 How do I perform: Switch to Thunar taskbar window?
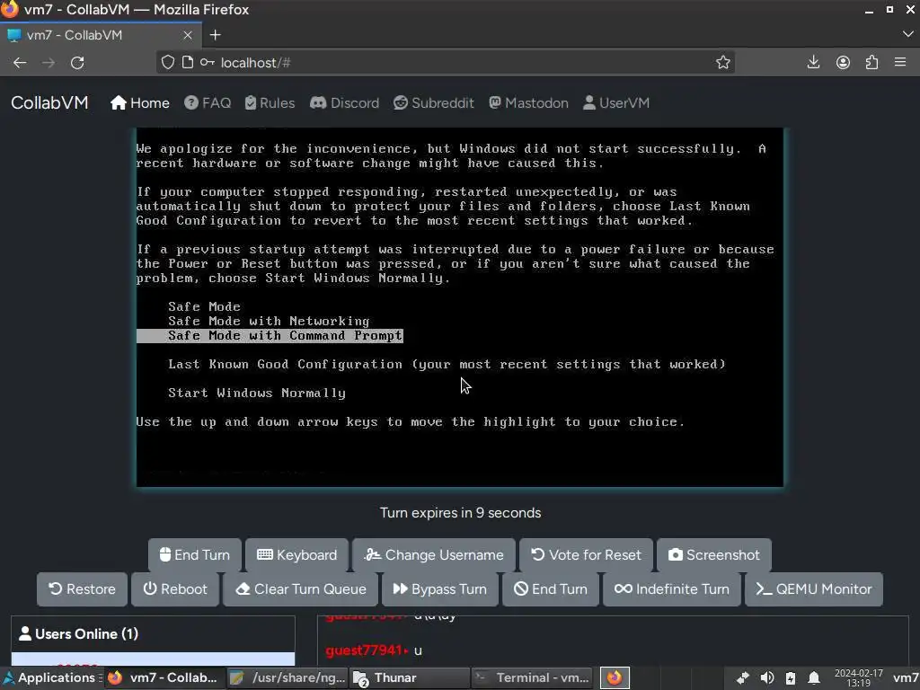(x=410, y=677)
